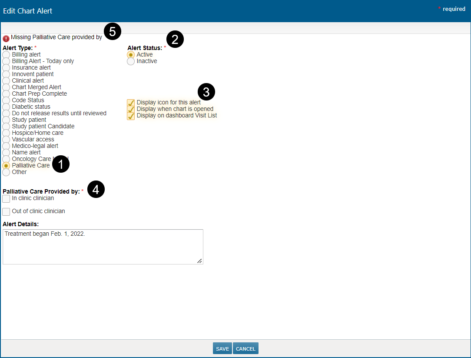Click numbered callout marker 4
The width and height of the screenshot is (471, 358).
coord(96,190)
